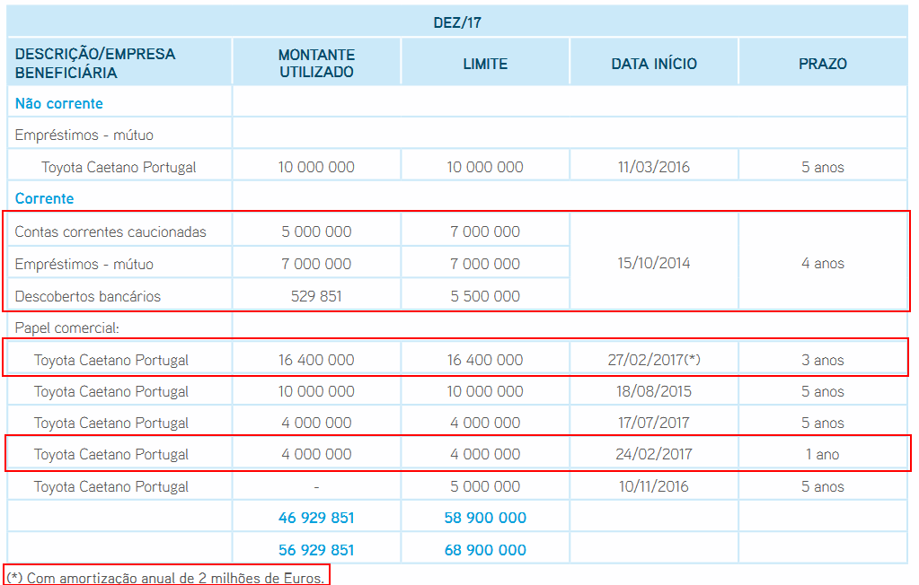Select the date 15/10/2014
This screenshot has width=919, height=585.
(654, 263)
